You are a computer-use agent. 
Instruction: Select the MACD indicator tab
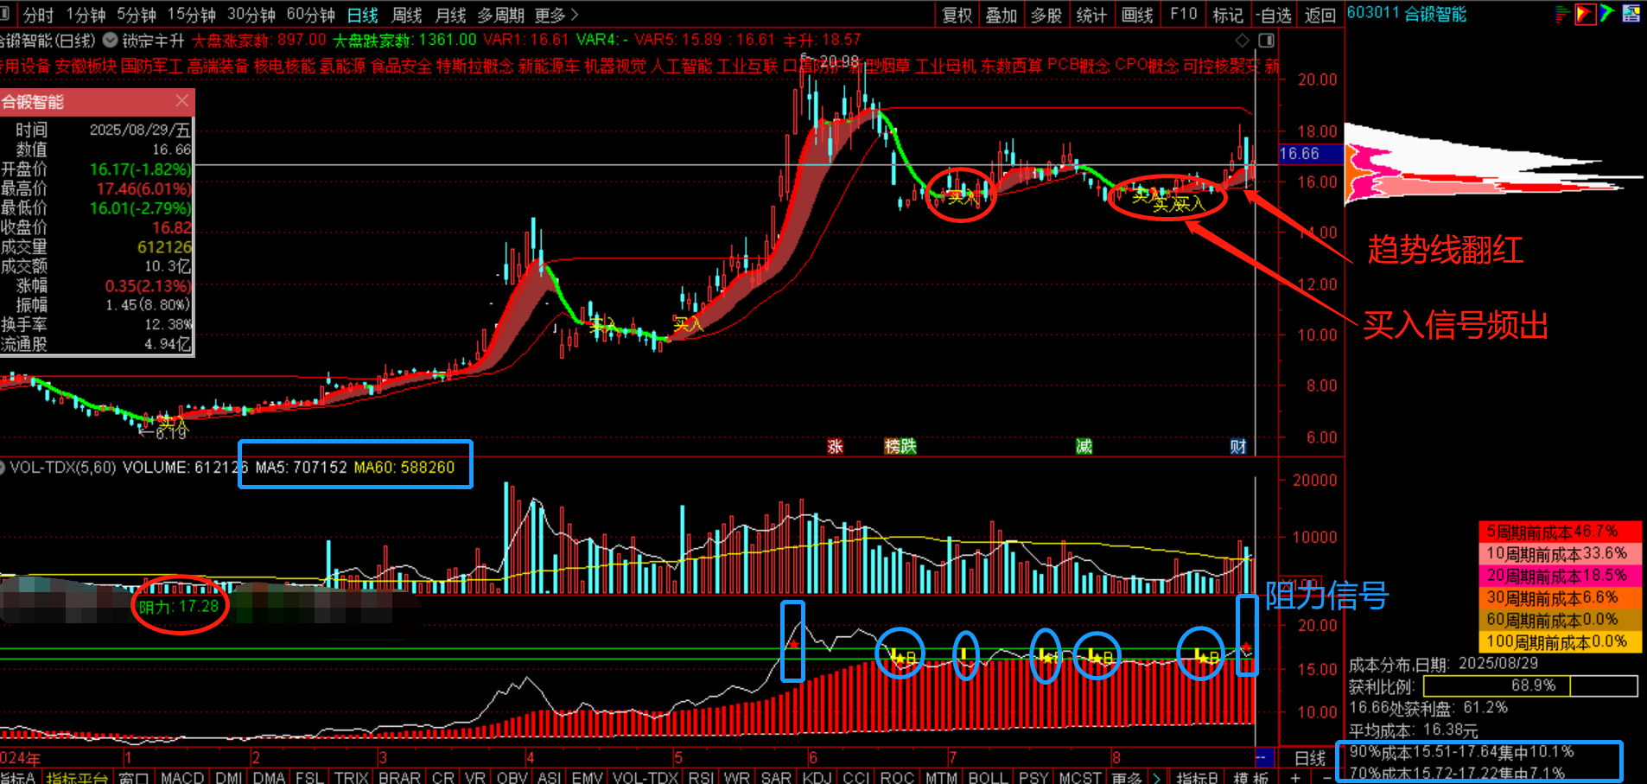tap(182, 777)
